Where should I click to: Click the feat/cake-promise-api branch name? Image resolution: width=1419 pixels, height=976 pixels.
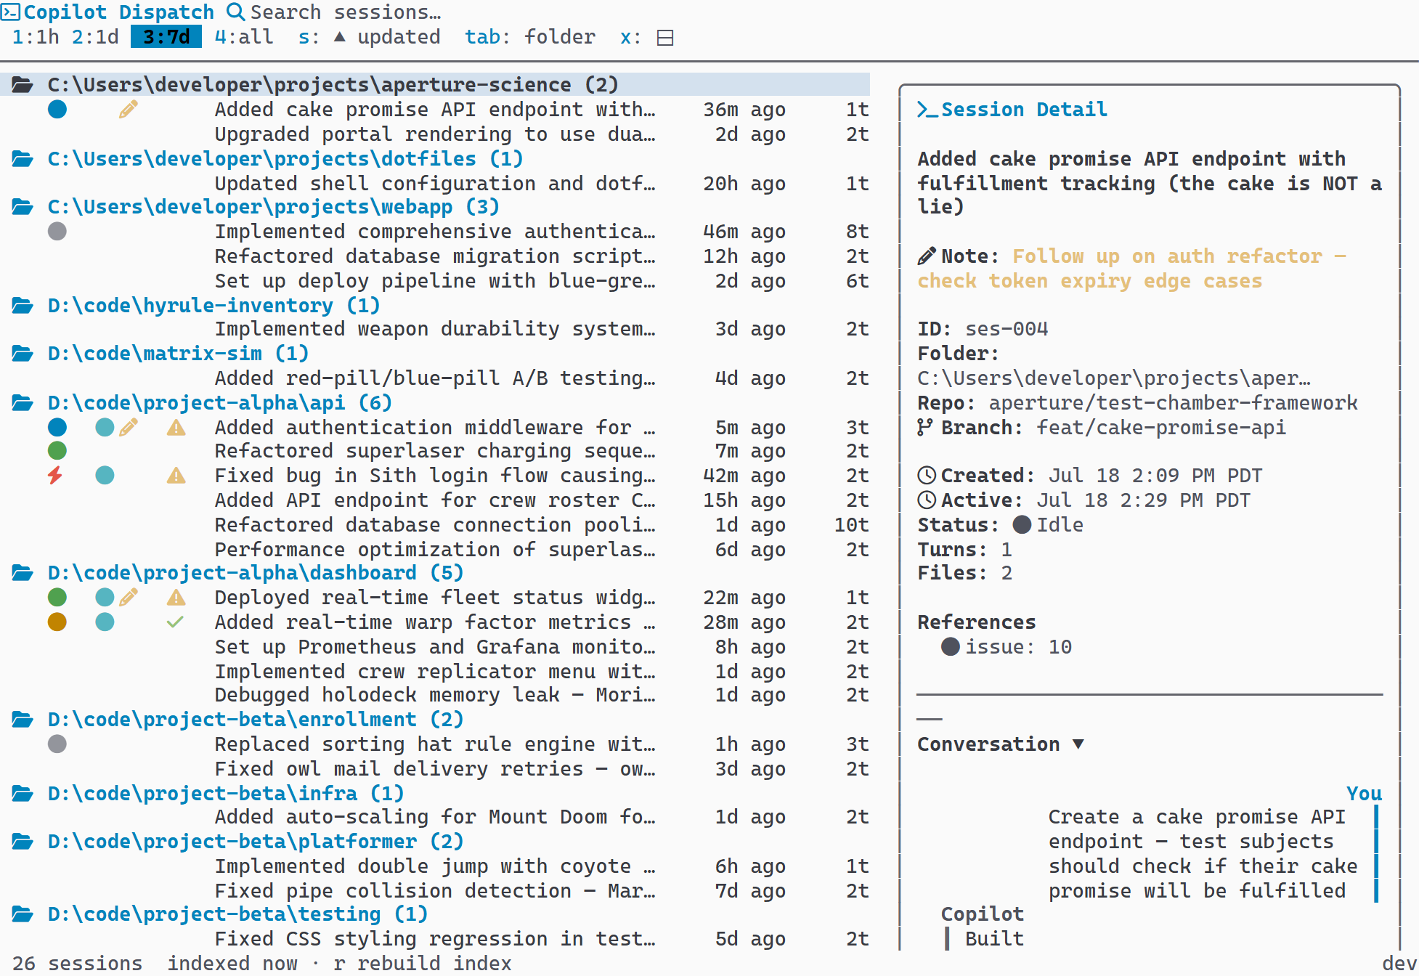[1160, 428]
